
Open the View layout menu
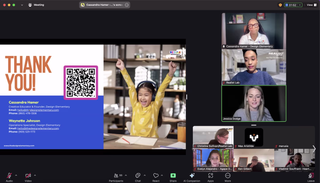[312, 5]
